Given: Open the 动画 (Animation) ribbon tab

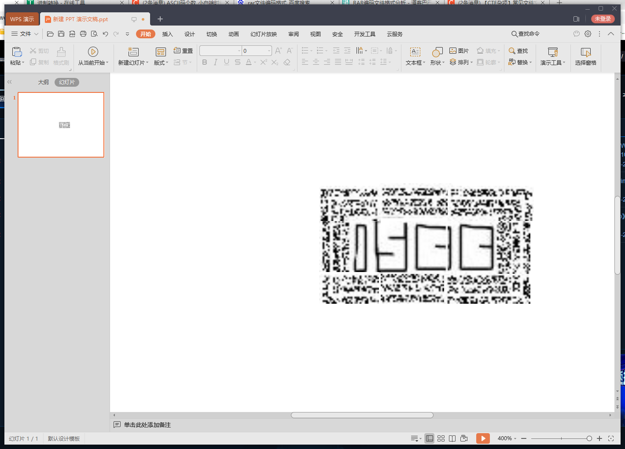Looking at the screenshot, I should 234,34.
